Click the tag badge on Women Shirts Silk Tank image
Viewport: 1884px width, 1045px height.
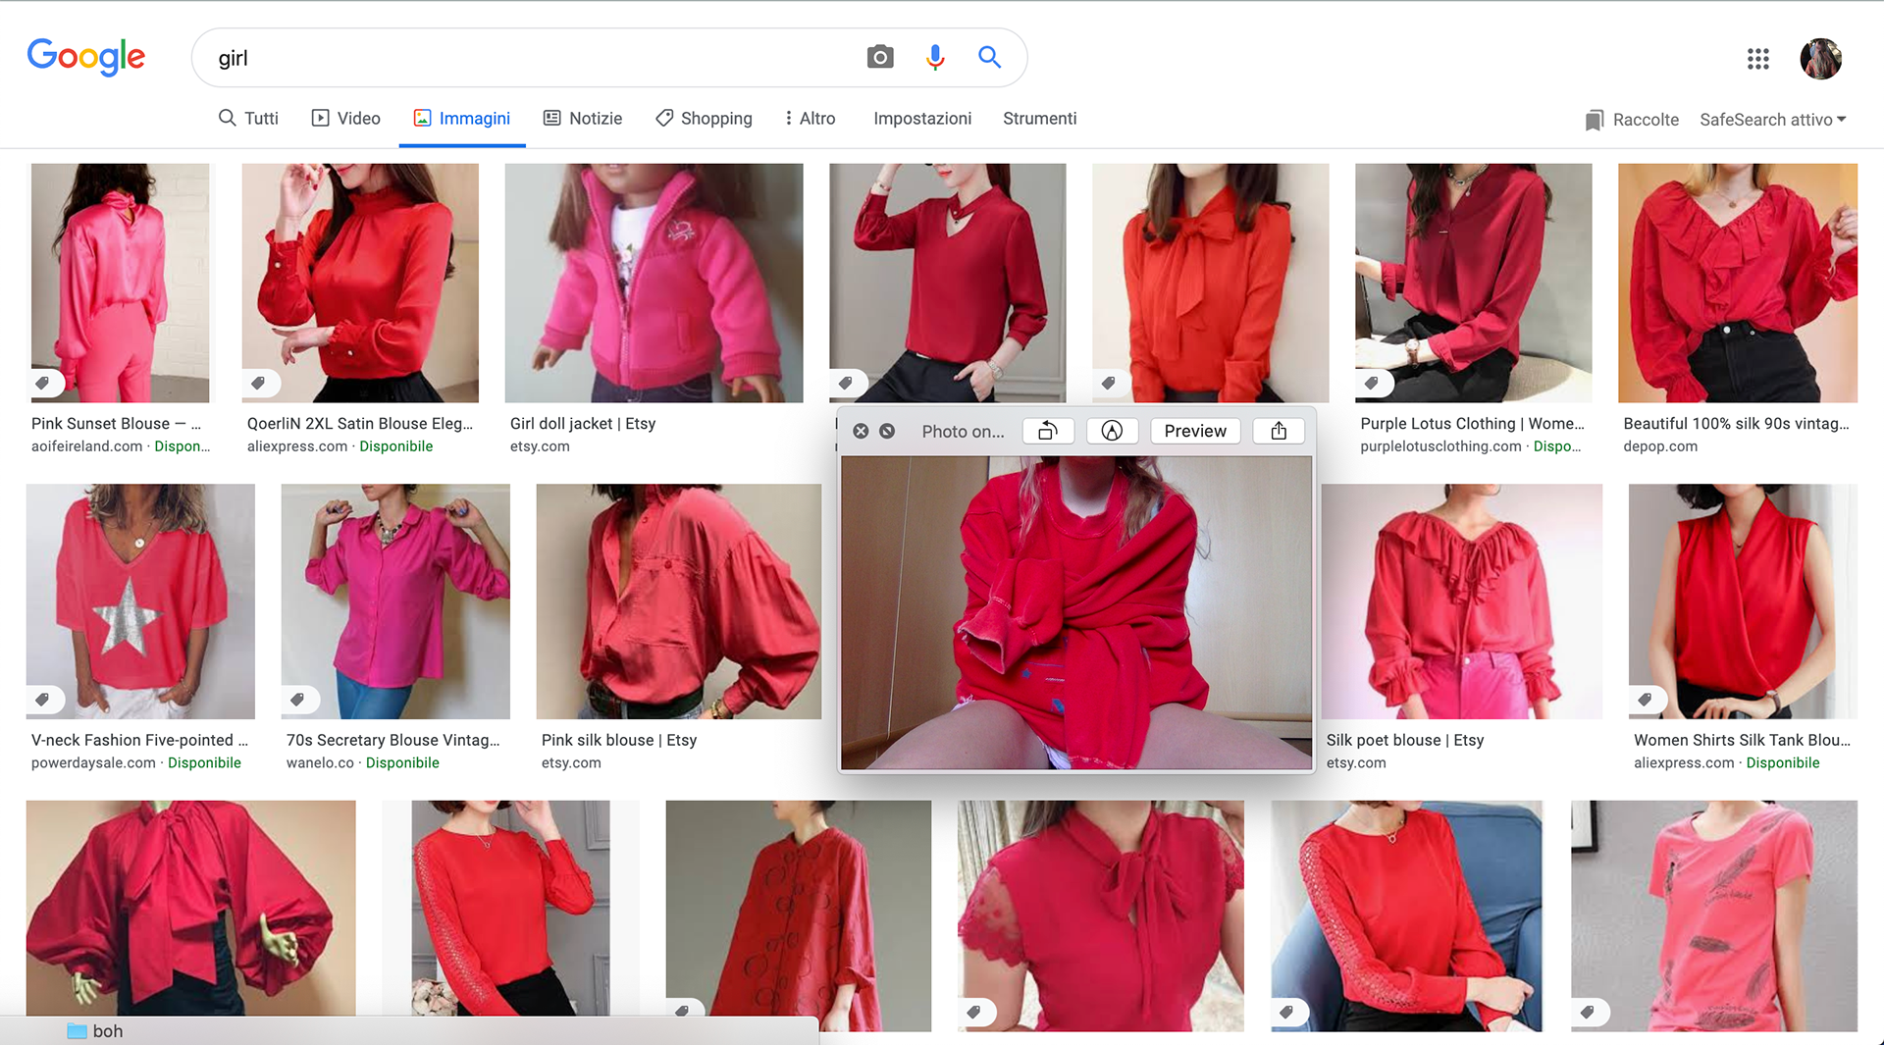click(1646, 700)
